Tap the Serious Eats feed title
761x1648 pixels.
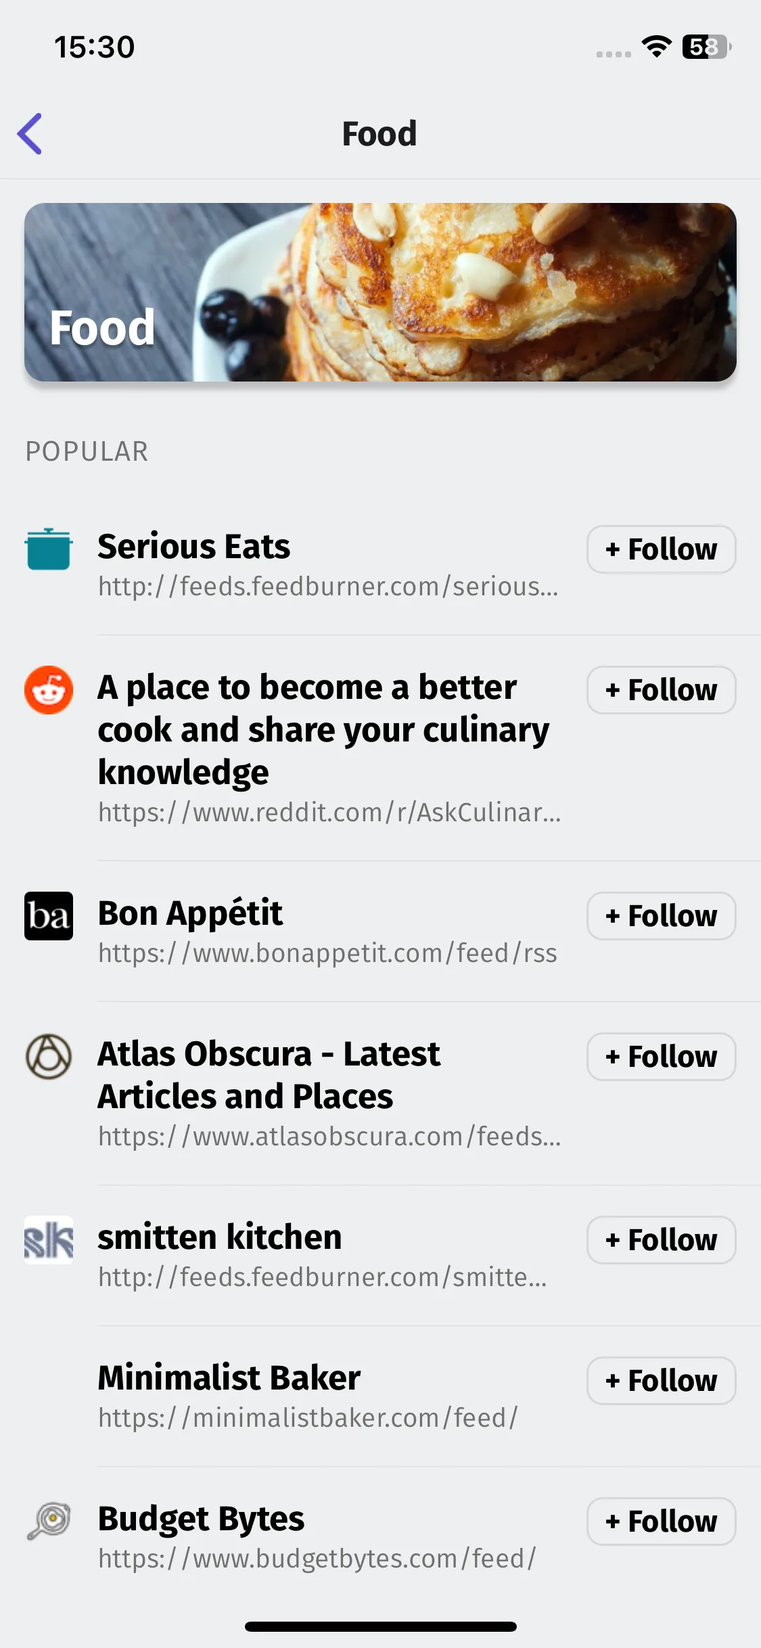click(193, 547)
